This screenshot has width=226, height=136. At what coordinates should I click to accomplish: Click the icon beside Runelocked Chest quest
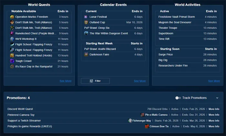[x=12, y=34]
